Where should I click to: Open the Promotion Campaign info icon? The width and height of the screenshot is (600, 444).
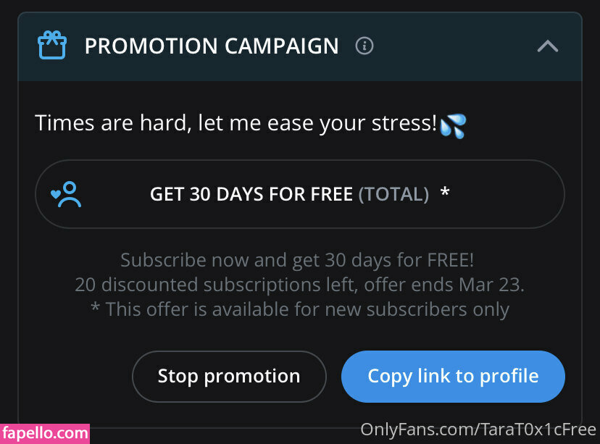click(364, 46)
